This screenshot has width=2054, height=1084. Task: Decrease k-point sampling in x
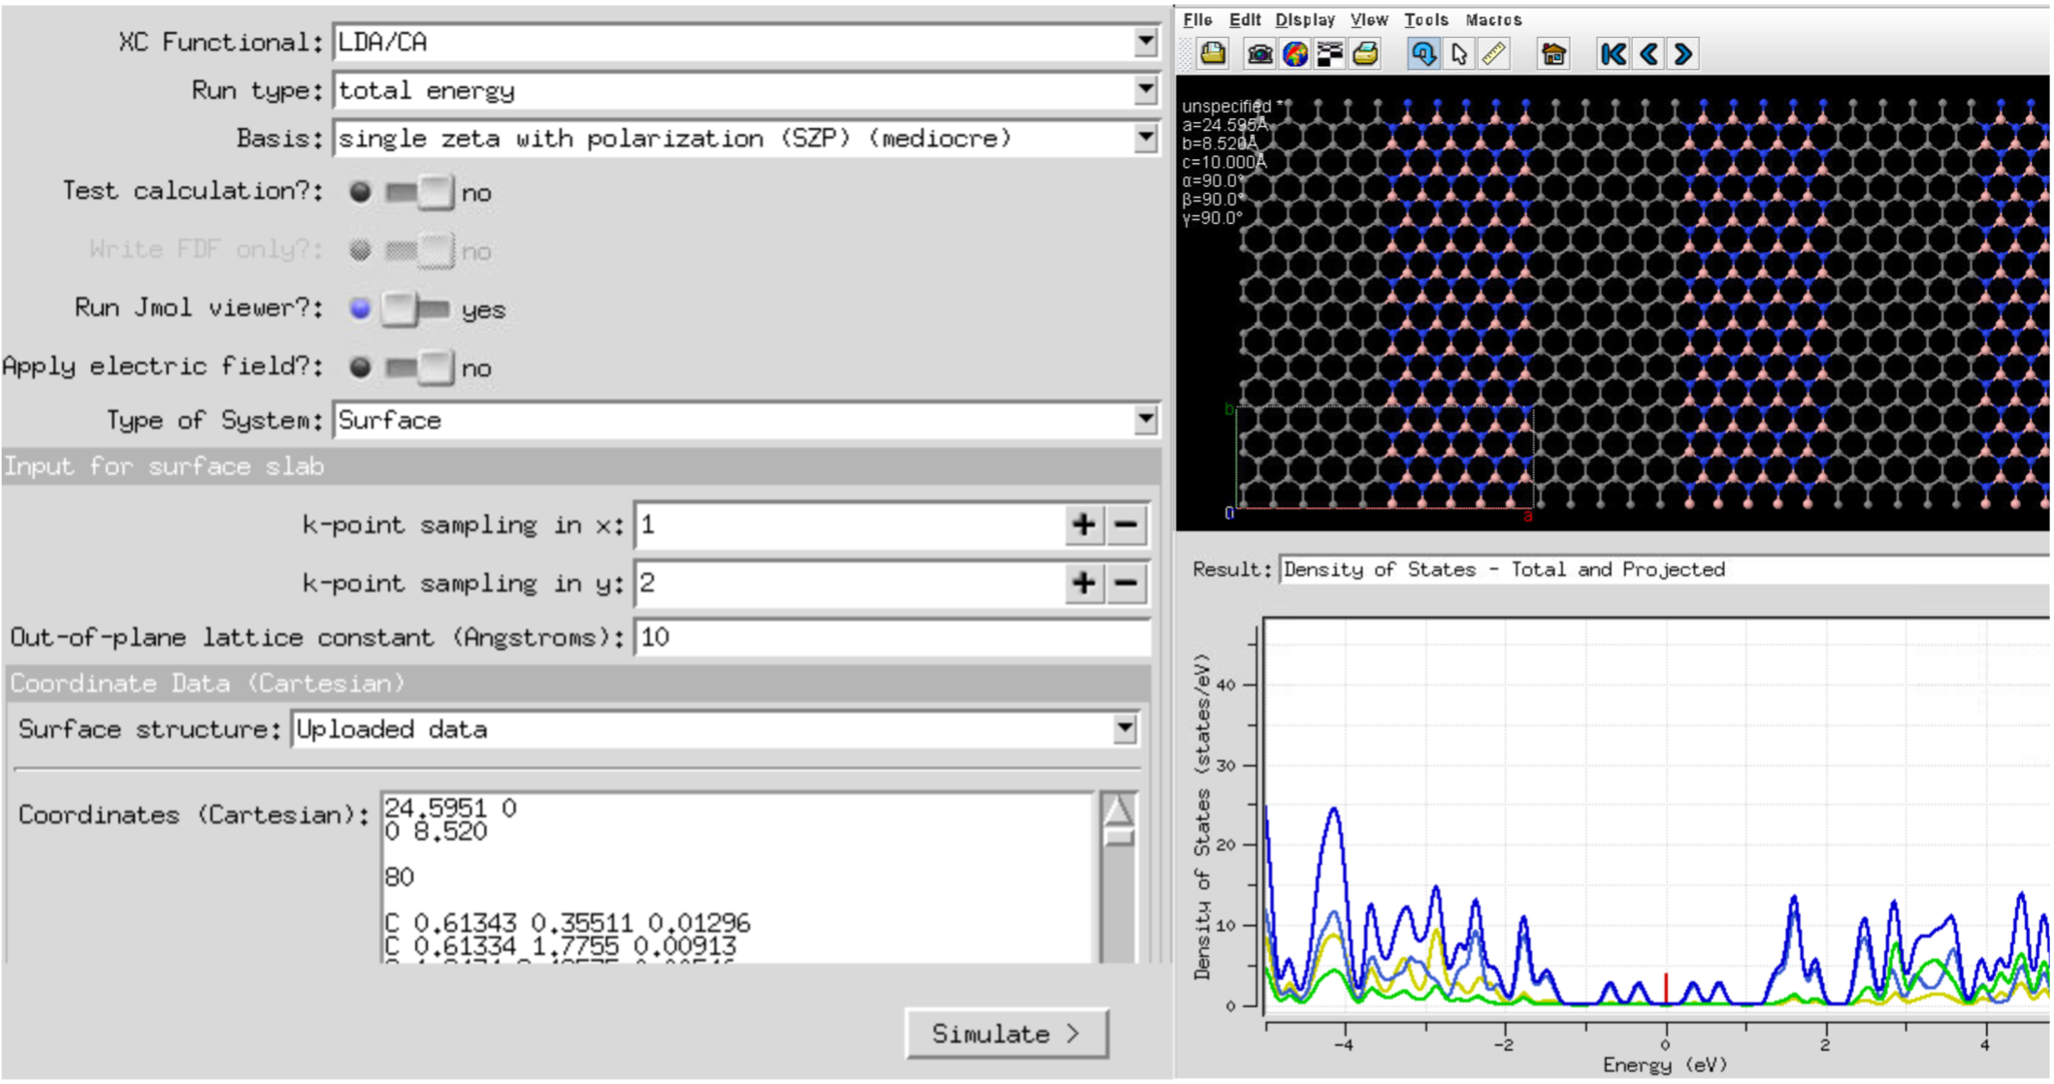coord(1126,526)
